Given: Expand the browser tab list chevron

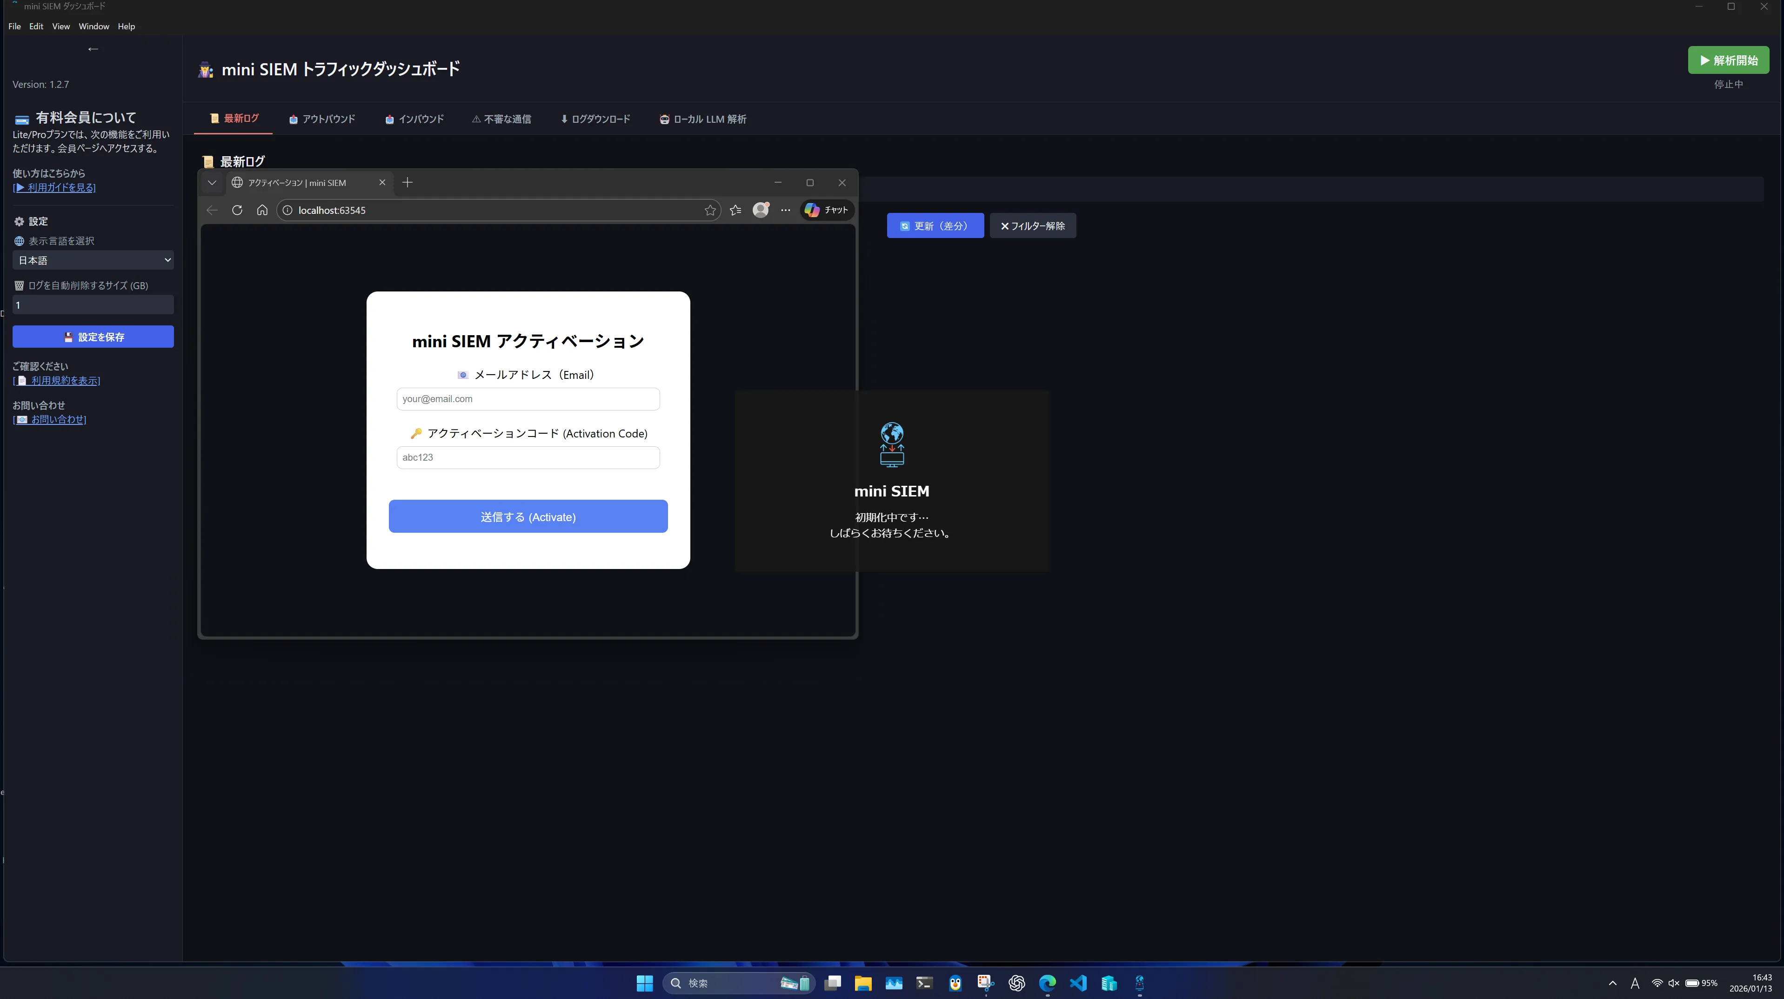Looking at the screenshot, I should coord(212,183).
